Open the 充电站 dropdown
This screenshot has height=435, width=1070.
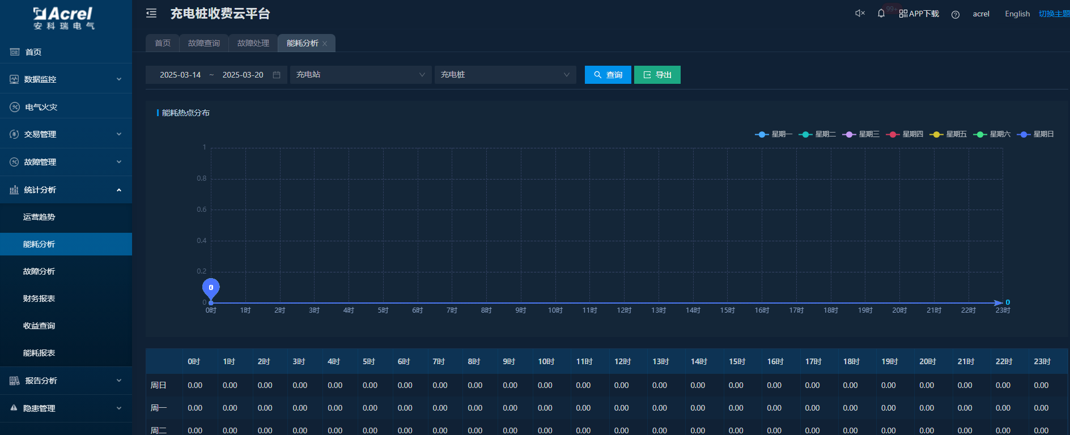click(360, 75)
